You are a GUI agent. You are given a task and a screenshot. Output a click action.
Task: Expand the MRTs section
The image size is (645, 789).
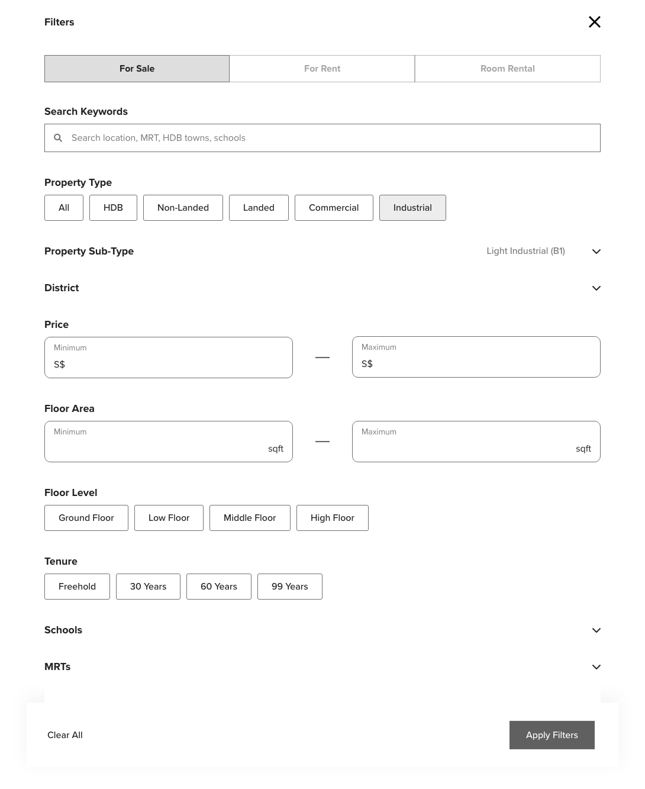coord(322,667)
